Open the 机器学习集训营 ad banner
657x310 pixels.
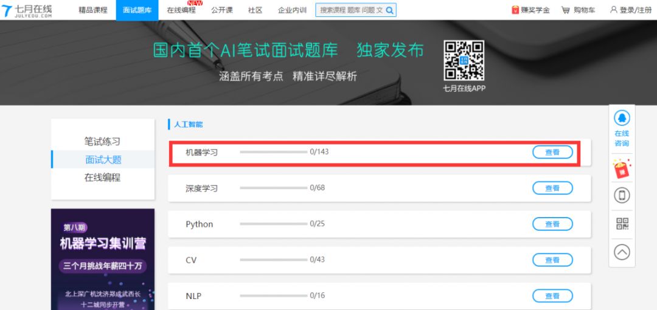click(103, 260)
